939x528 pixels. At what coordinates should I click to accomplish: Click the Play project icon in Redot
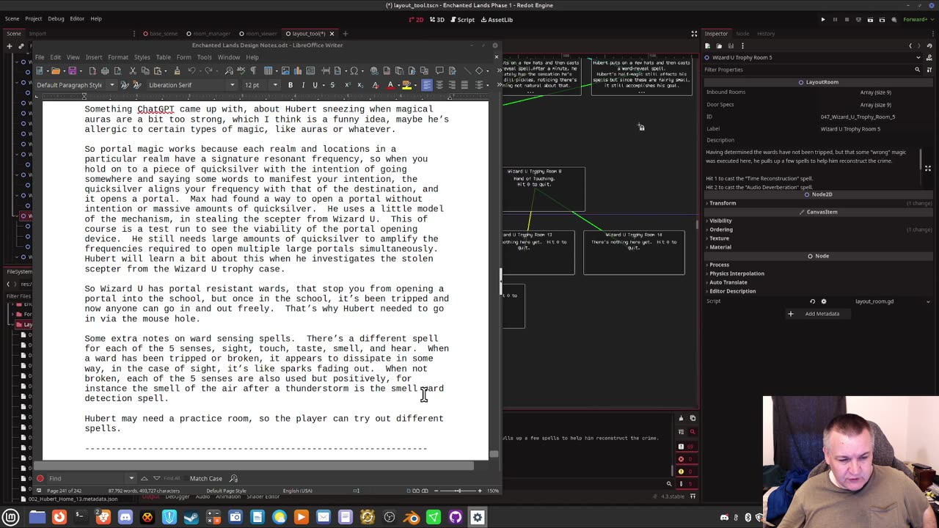coord(823,20)
